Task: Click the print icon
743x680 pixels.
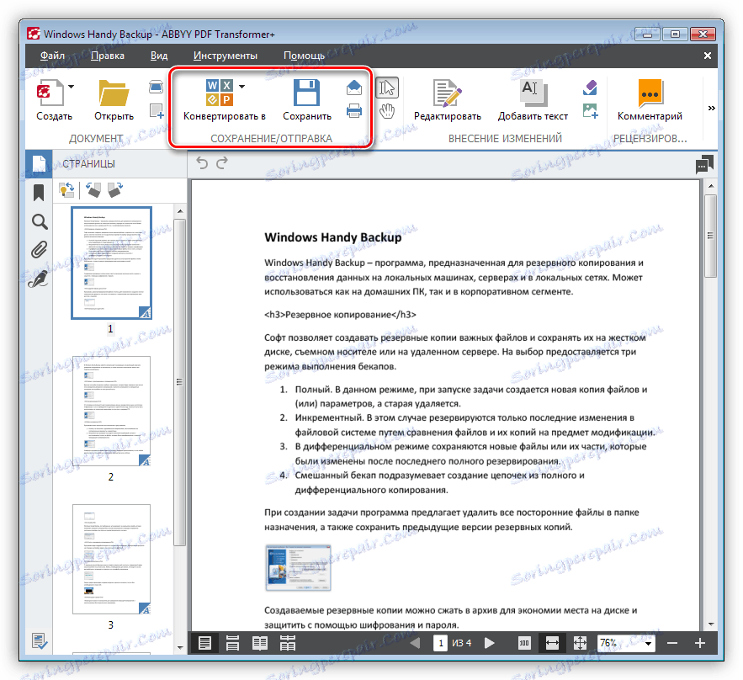Action: click(354, 111)
